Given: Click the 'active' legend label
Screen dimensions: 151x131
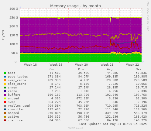Looking at the screenshot, I should [13, 117].
